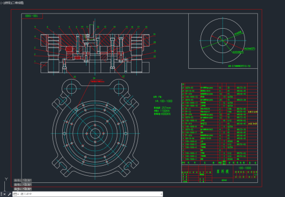
Task: Grab the command line grip handle
Action: pyautogui.click(x=1, y=194)
